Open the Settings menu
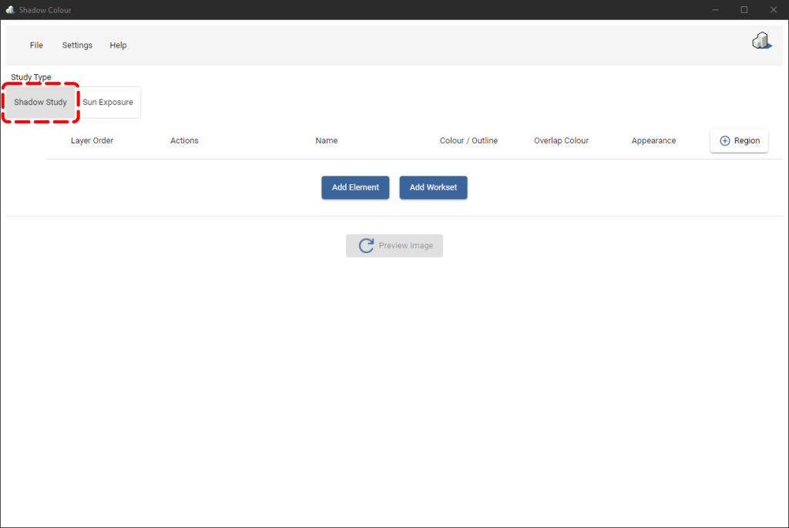 (x=77, y=45)
